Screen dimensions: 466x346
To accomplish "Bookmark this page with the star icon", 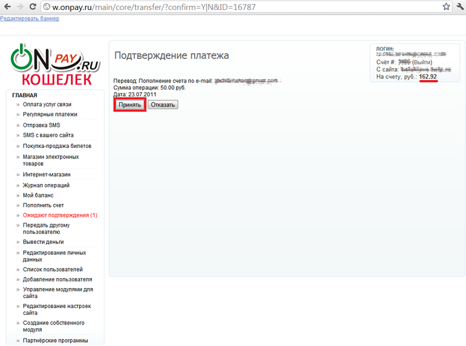I will tap(446, 7).
